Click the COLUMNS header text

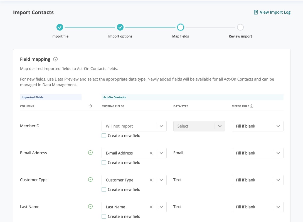click(x=27, y=106)
